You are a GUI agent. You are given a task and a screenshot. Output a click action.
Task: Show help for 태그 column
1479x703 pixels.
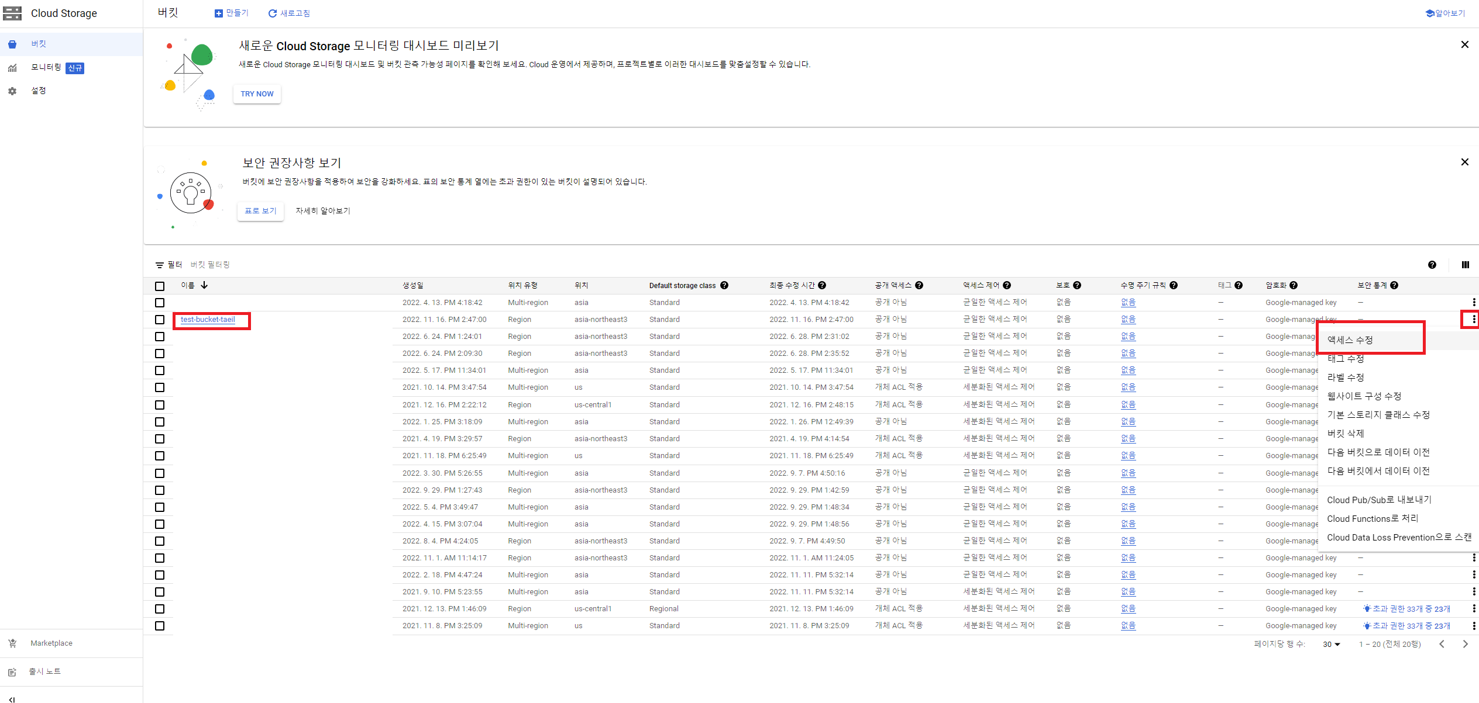1239,285
